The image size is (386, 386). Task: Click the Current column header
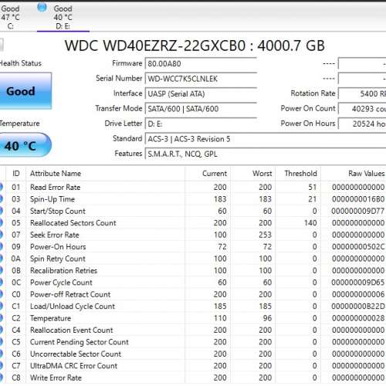[208, 174]
